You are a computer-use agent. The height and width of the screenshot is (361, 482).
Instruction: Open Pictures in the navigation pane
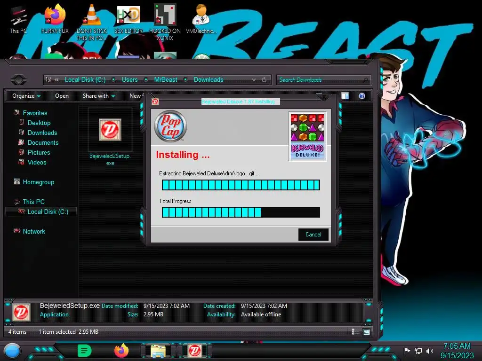click(x=39, y=152)
